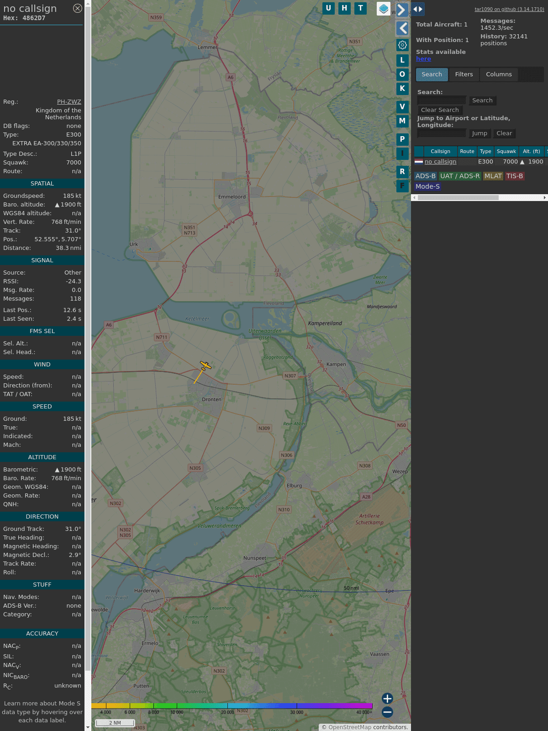The height and width of the screenshot is (731, 548).
Task: Toggle the V map button
Action: coord(402,107)
